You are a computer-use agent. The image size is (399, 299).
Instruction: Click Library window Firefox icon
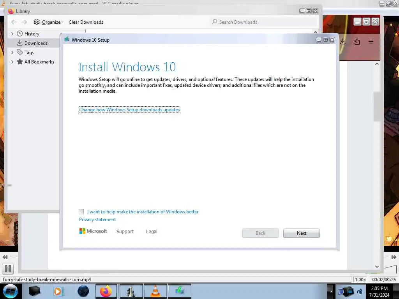click(x=11, y=11)
